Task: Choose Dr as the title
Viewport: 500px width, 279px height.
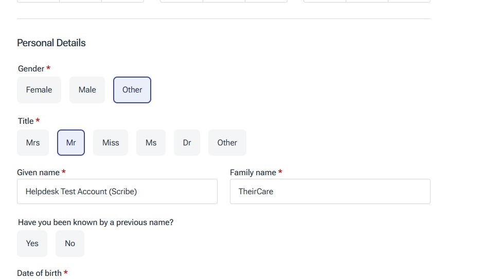Action: click(x=187, y=143)
